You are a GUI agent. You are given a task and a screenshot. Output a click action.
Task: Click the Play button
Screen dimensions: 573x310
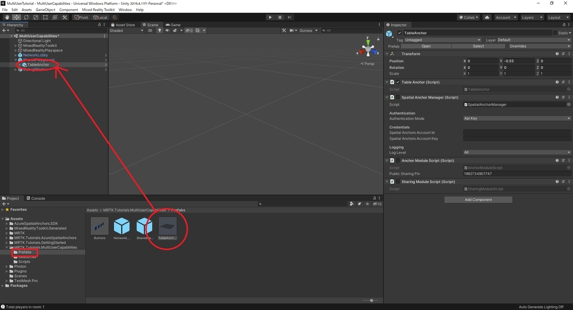point(270,18)
